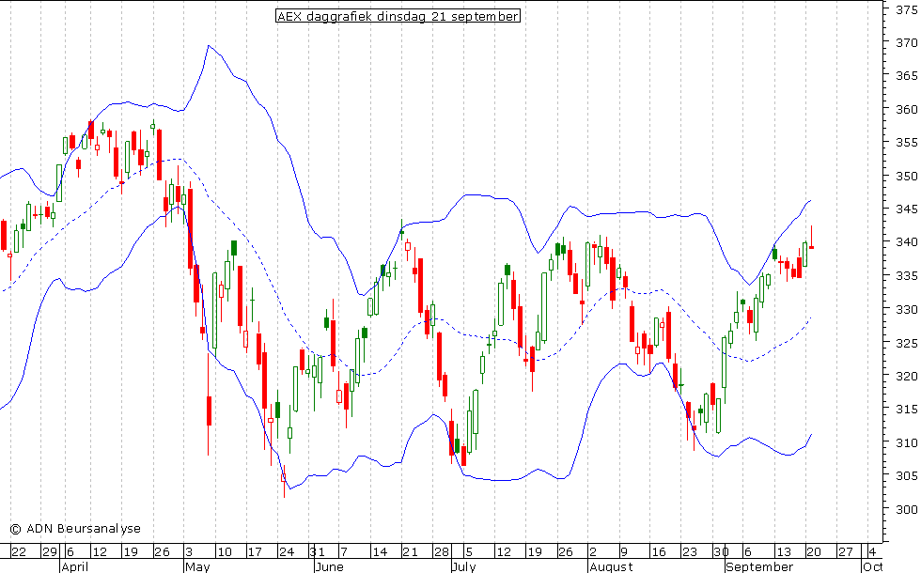This screenshot has width=921, height=573.
Task: Click the chart title 'AEX daggrafiek dinsdag 21 september'
Action: [x=398, y=17]
